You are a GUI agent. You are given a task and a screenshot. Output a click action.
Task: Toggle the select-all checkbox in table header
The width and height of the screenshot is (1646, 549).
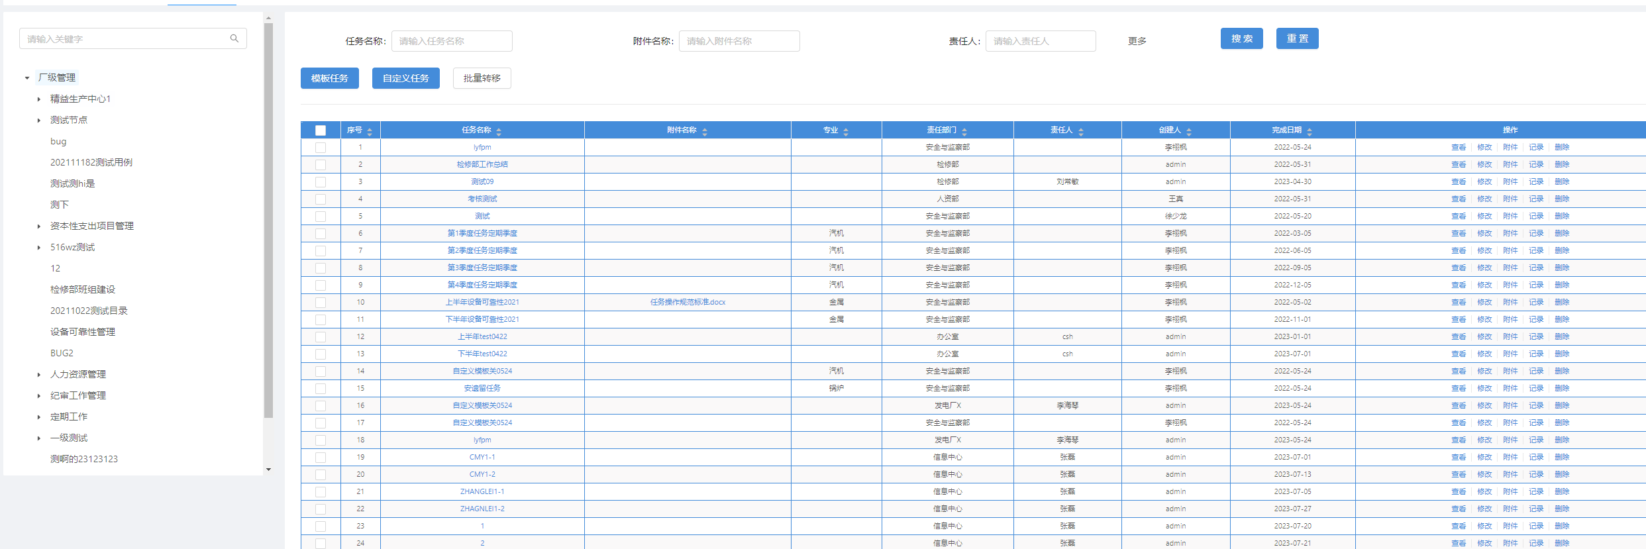tap(321, 130)
